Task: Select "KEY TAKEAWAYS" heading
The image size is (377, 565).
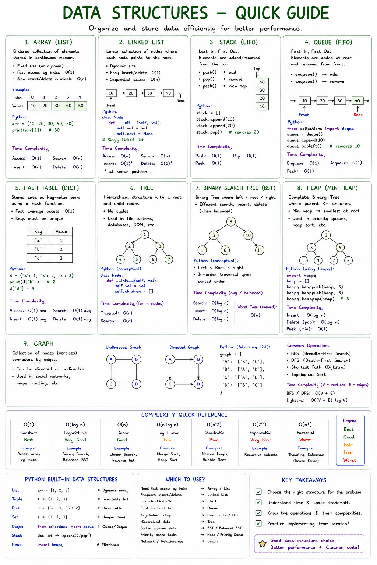Action: pos(304,480)
